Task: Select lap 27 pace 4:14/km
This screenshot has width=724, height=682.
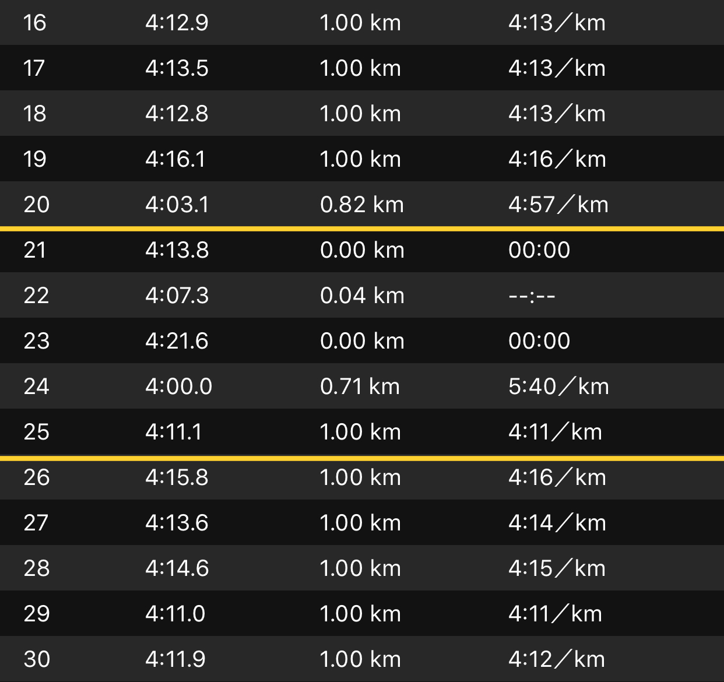Action: click(557, 523)
